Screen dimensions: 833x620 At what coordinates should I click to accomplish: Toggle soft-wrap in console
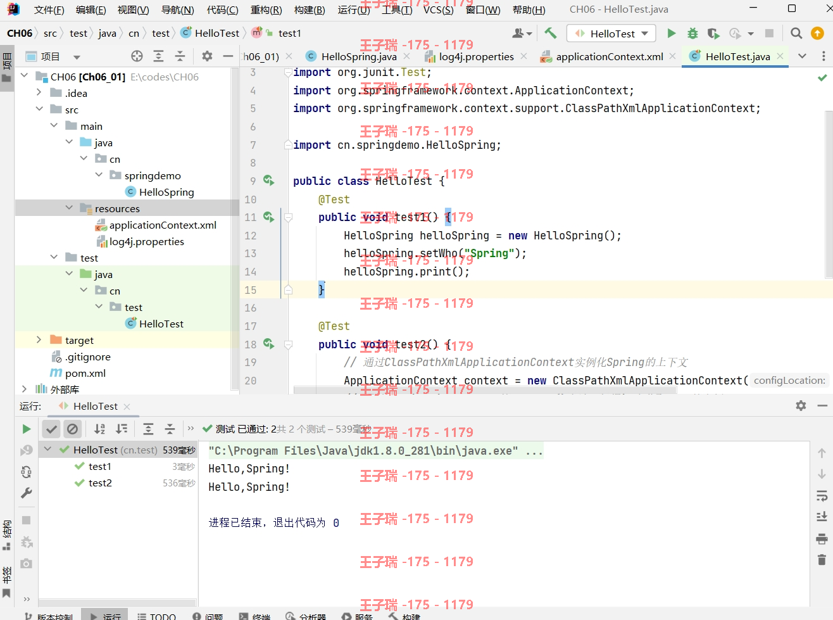822,495
